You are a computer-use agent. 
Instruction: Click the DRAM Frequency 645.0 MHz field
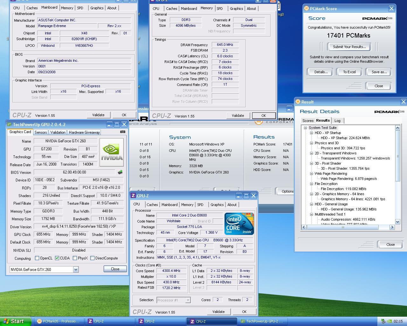coord(225,45)
